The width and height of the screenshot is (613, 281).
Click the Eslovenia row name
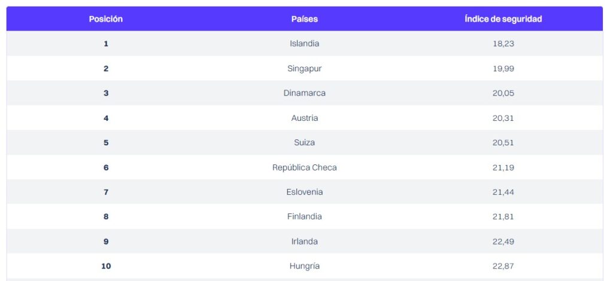pos(305,192)
